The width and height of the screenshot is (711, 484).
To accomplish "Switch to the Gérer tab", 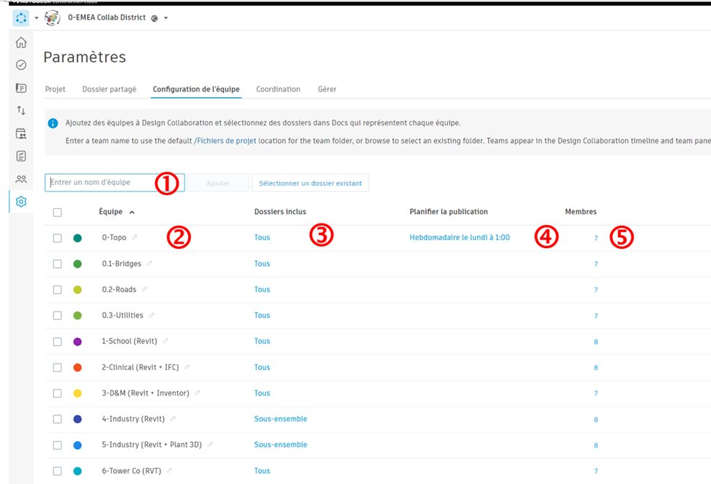I will pos(327,89).
